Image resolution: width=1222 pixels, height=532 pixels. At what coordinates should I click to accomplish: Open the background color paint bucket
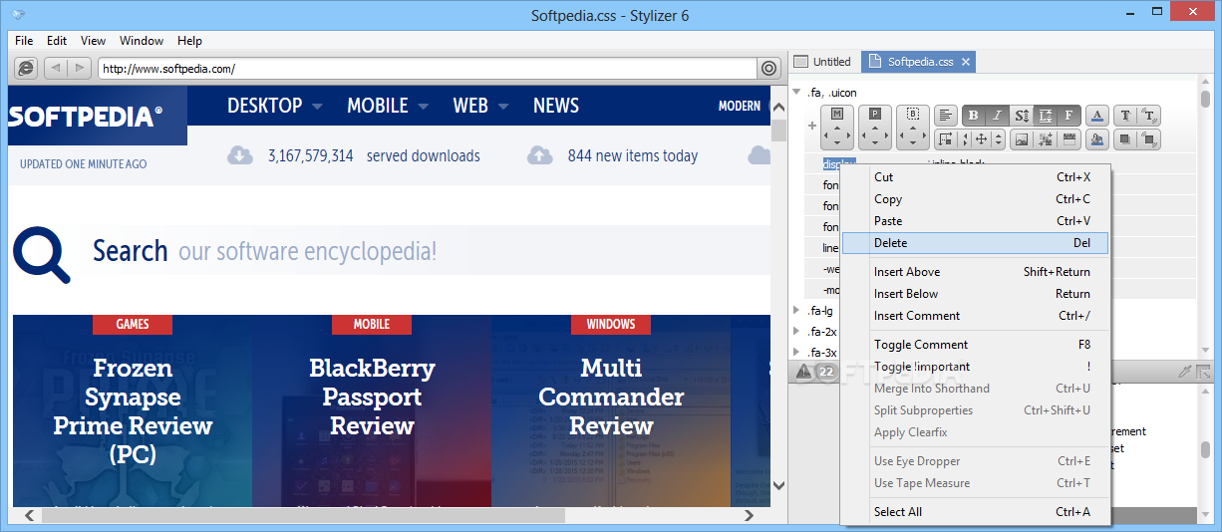(1097, 139)
